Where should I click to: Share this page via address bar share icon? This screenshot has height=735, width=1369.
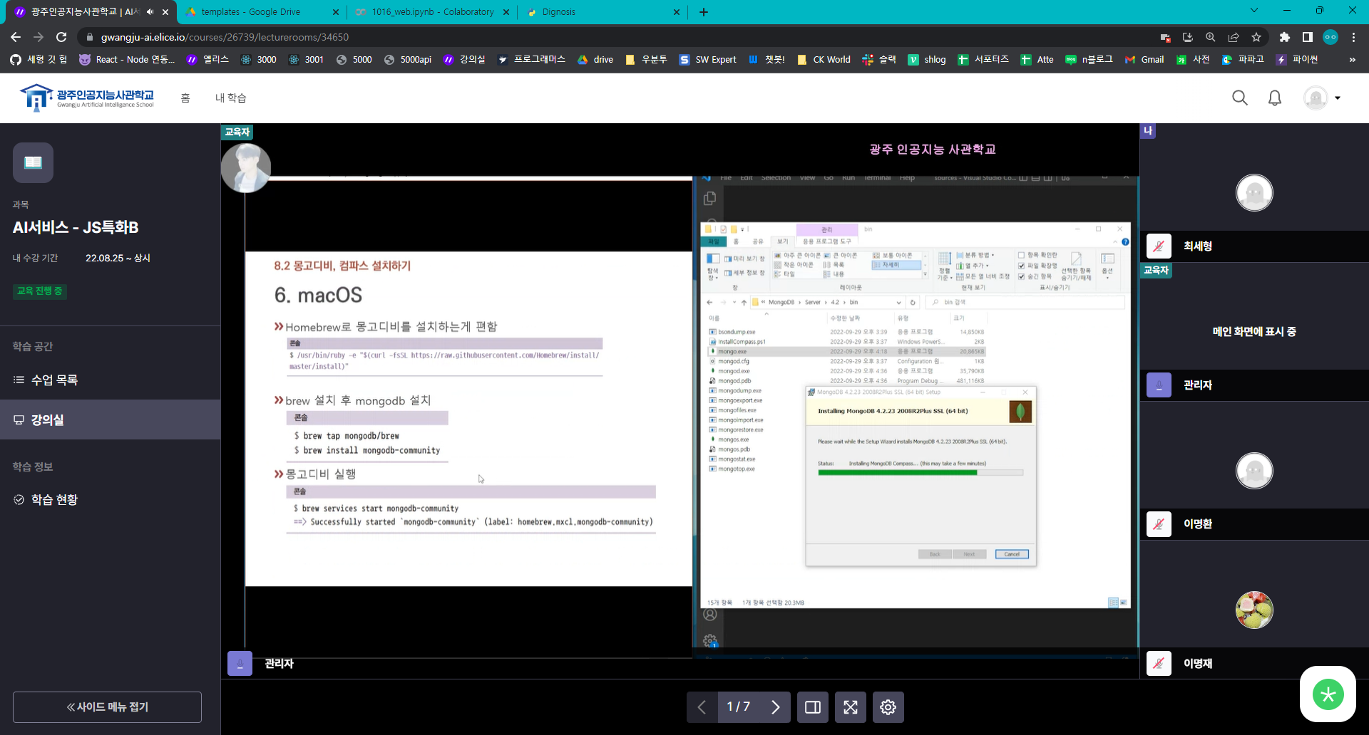[1234, 37]
